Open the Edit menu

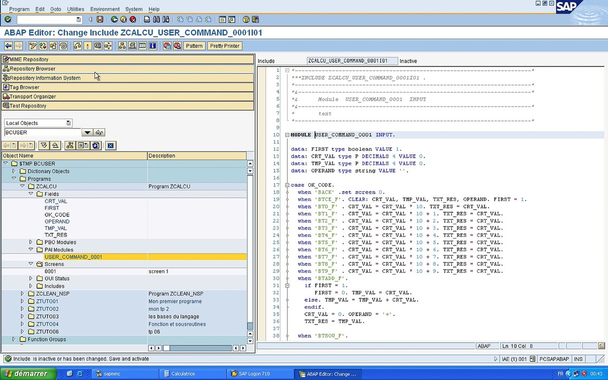(40, 9)
